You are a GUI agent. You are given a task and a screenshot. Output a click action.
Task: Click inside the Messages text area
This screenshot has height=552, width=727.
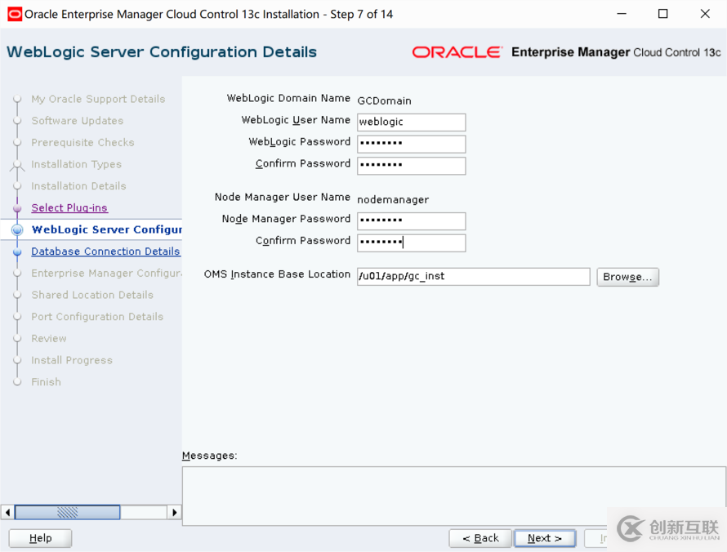pos(454,496)
